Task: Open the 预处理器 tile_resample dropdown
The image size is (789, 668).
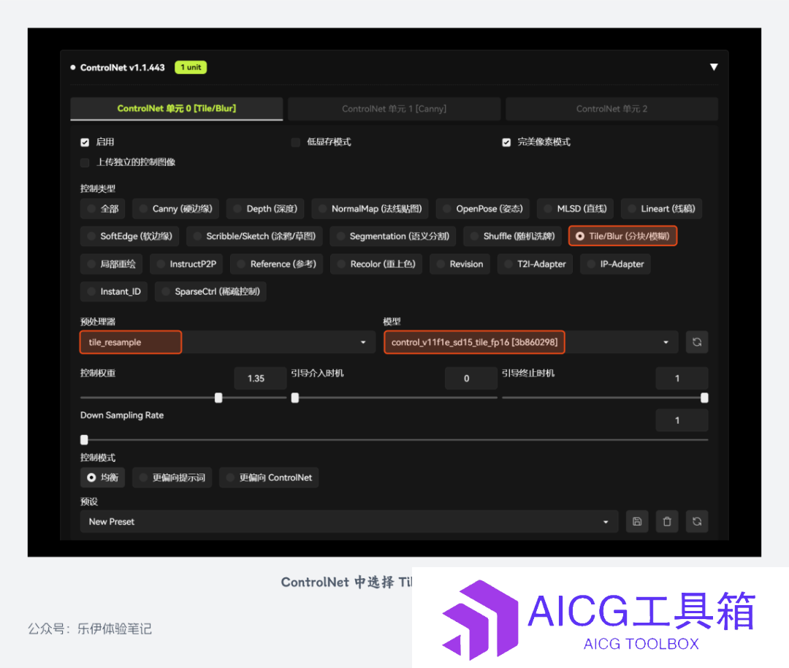Action: 227,342
